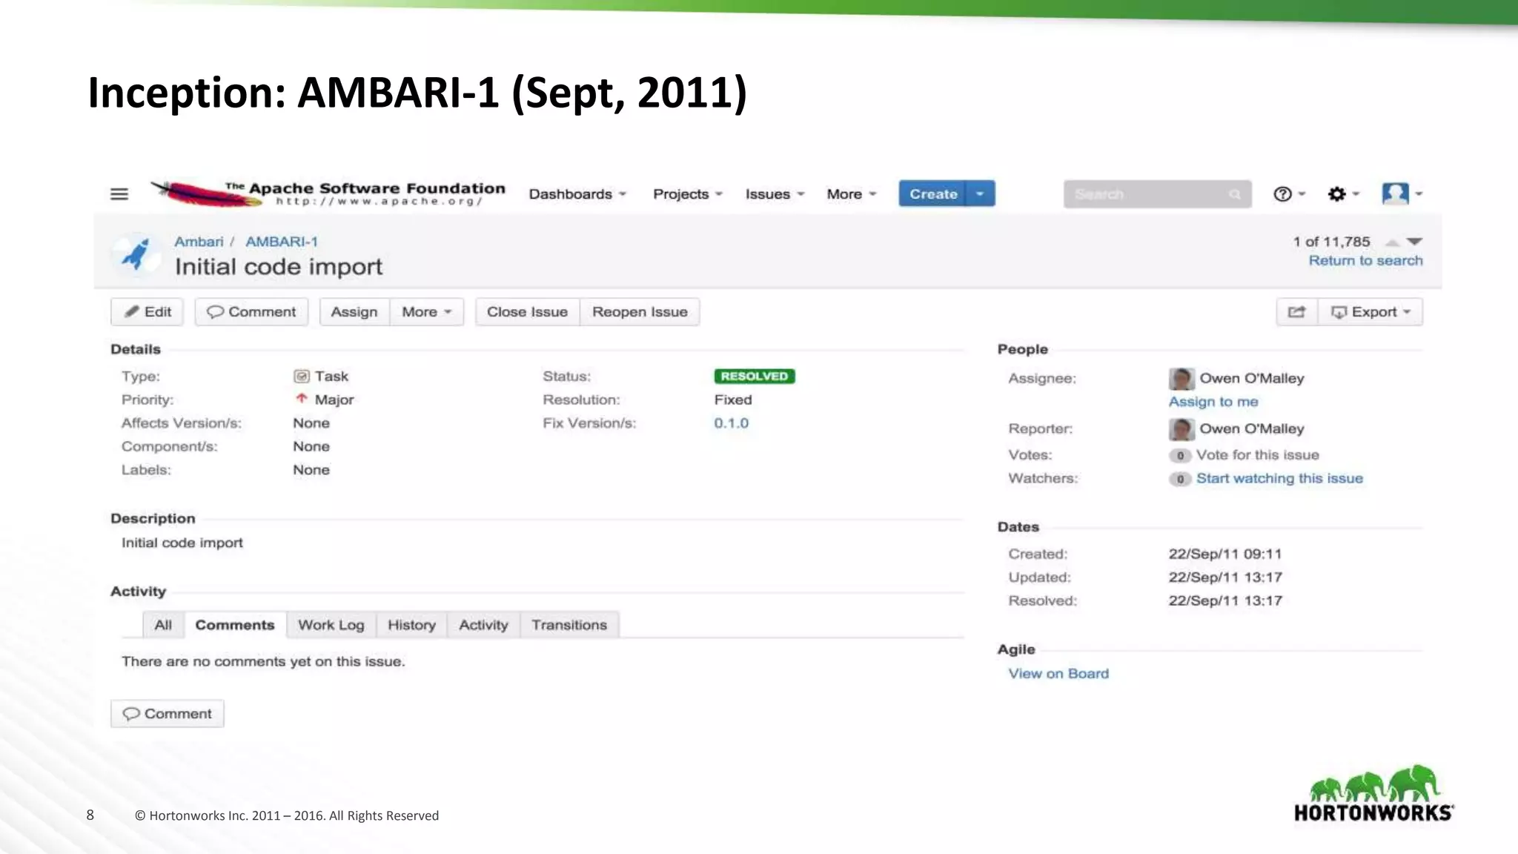Viewport: 1518px width, 854px height.
Task: Go to next issue arrow
Action: [x=1414, y=242]
